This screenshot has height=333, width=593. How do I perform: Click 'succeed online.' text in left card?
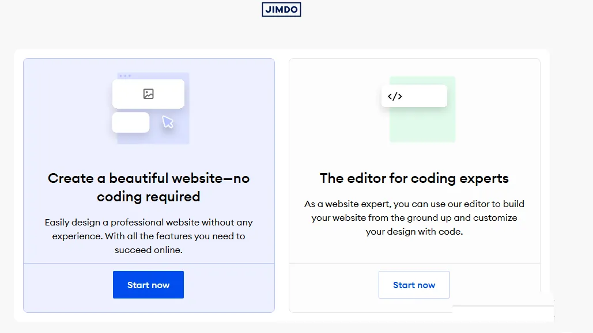click(x=149, y=250)
